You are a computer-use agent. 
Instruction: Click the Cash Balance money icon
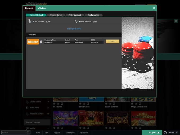30,21
